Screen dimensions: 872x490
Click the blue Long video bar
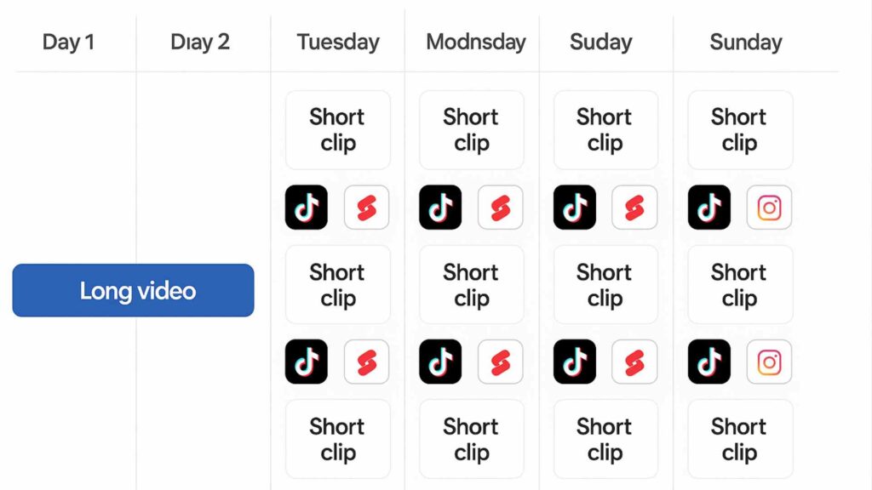click(x=134, y=290)
